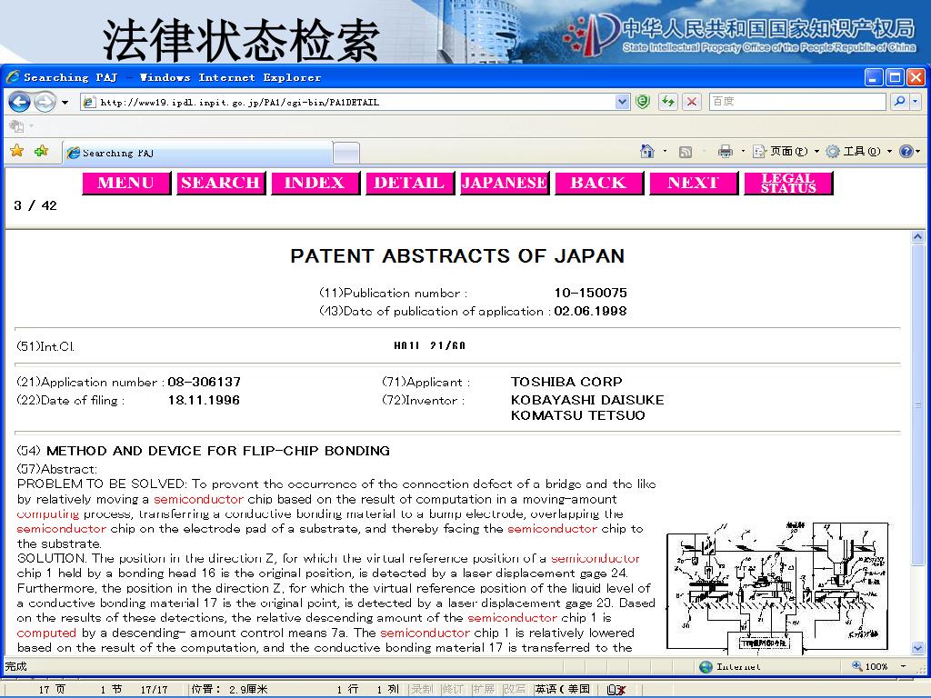Click inventor name KOBAYASHI DAISUKE
Viewport: 931px width, 698px height.
[x=587, y=400]
